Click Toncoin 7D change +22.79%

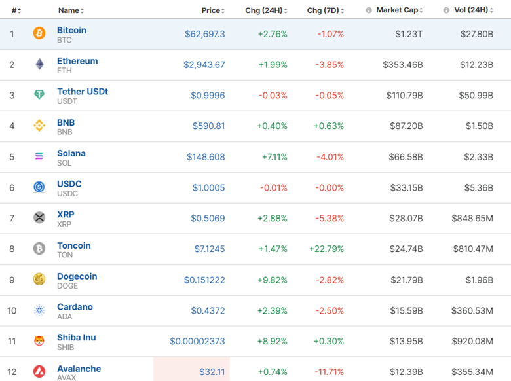[x=326, y=249]
